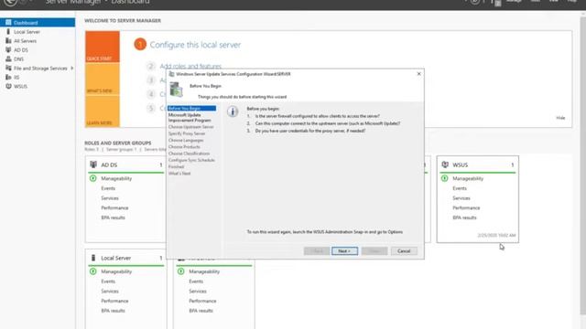Open BPA results in the AD DS tile
This screenshot has width=586, height=329.
[x=113, y=218]
